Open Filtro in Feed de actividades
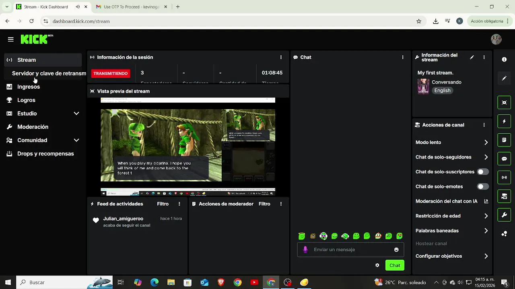The image size is (515, 289). pyautogui.click(x=163, y=204)
